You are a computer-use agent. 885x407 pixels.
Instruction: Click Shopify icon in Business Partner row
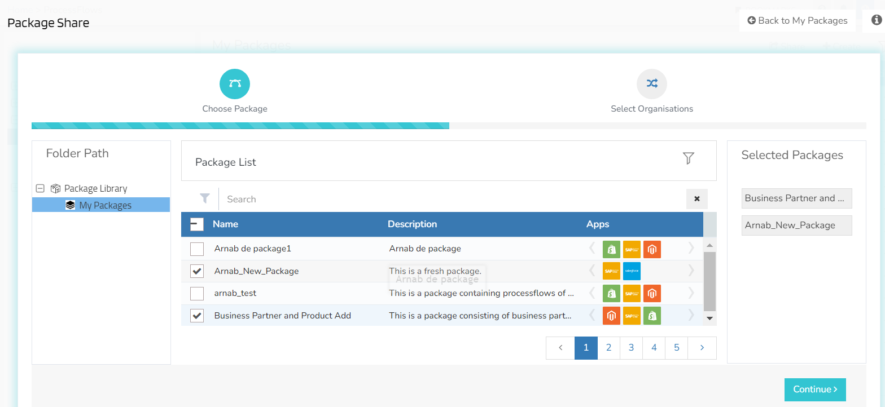point(652,316)
